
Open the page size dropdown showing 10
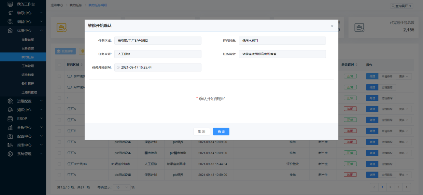(122, 187)
